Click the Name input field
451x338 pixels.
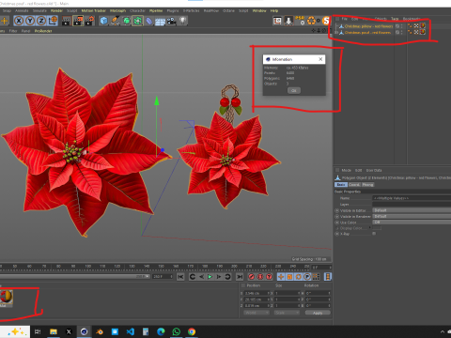pyautogui.click(x=412, y=198)
